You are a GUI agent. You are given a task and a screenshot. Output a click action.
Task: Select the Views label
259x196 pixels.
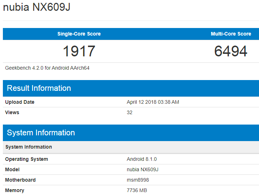[12, 112]
